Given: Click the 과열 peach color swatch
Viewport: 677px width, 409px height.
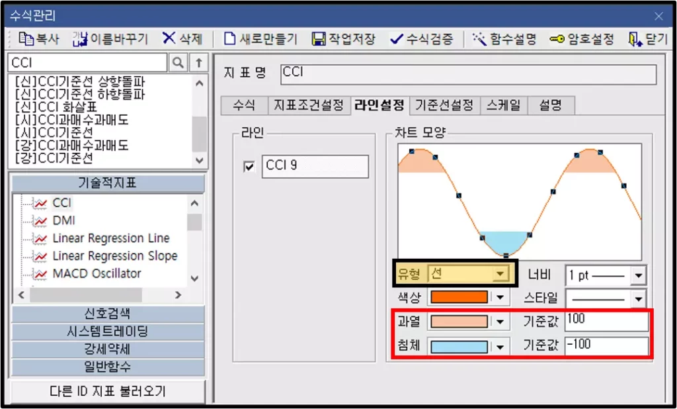Looking at the screenshot, I should 459,322.
